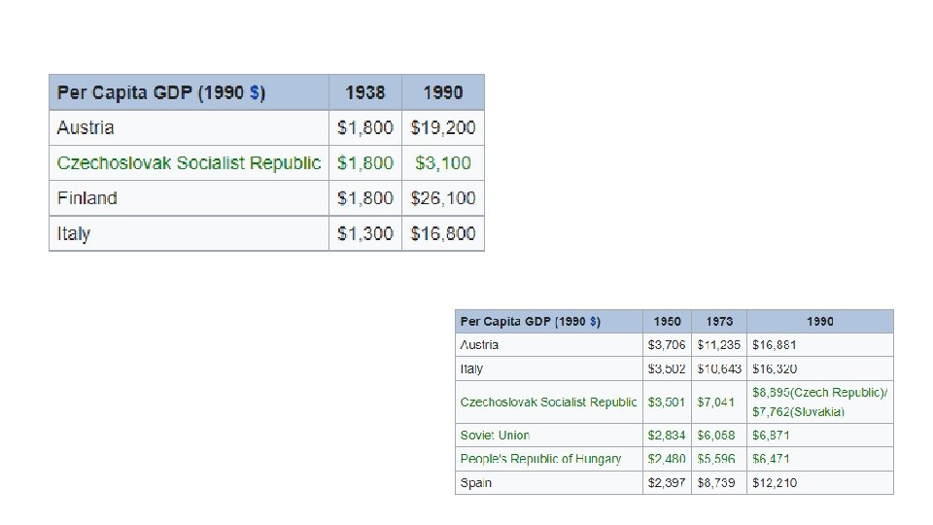Image resolution: width=933 pixels, height=525 pixels.
Task: Select the $3,100 Czechoslovak value
Action: click(443, 163)
